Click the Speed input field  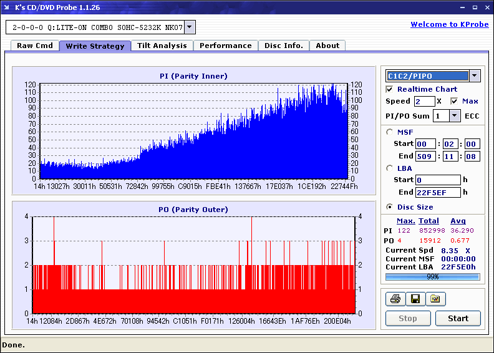point(424,101)
